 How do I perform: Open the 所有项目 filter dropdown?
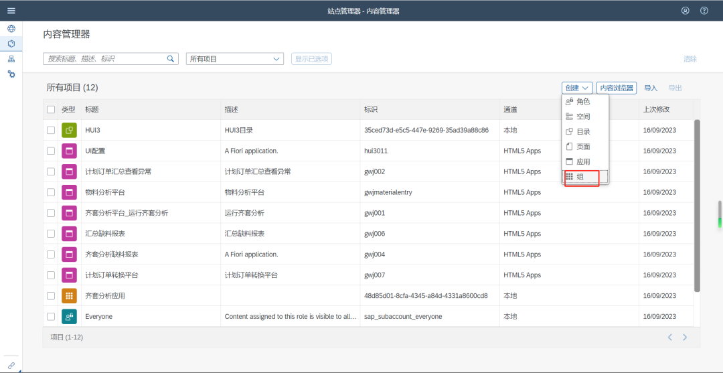click(235, 58)
